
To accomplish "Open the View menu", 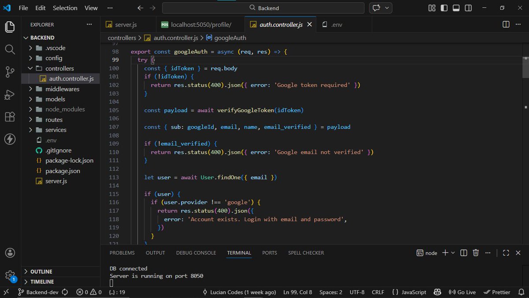I will coord(91,7).
